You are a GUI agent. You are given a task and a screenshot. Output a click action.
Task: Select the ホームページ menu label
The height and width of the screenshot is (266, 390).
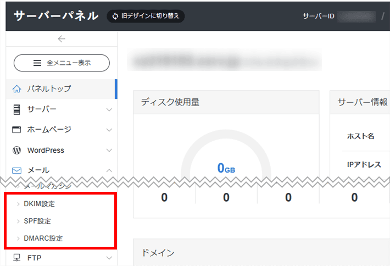(x=49, y=129)
